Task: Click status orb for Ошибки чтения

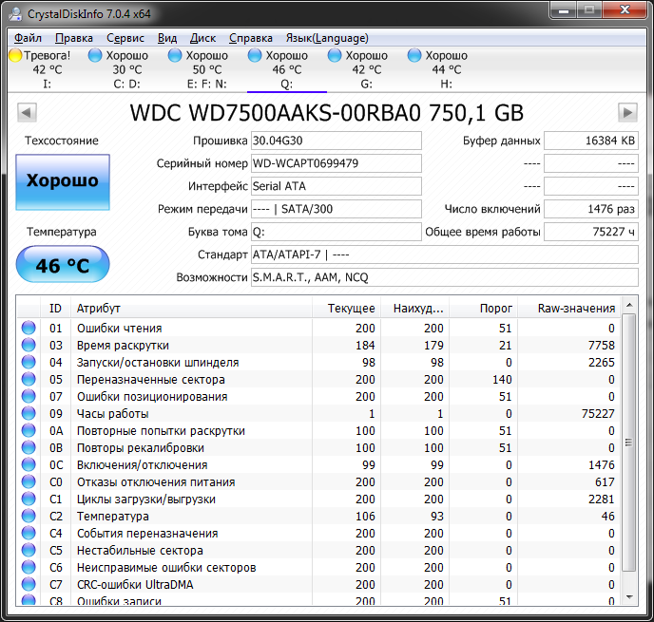Action: click(29, 328)
